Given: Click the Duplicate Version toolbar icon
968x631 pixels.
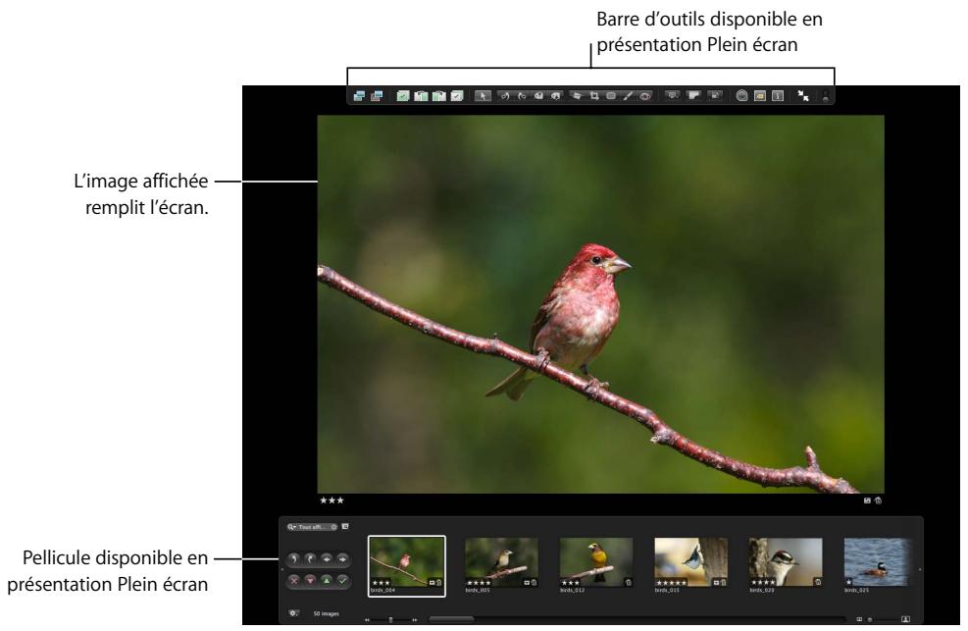Looking at the screenshot, I should [377, 96].
